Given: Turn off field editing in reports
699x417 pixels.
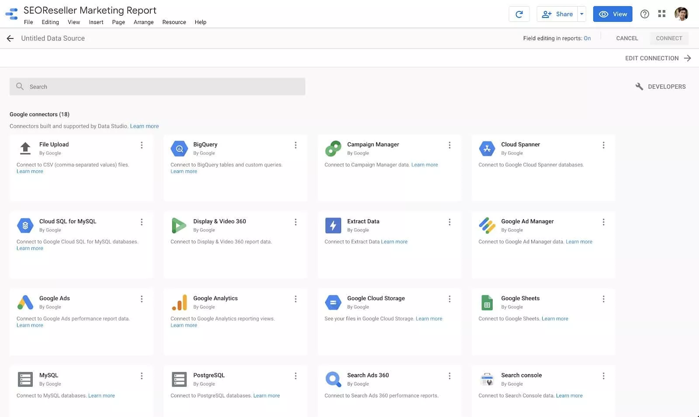Looking at the screenshot, I should tap(588, 38).
